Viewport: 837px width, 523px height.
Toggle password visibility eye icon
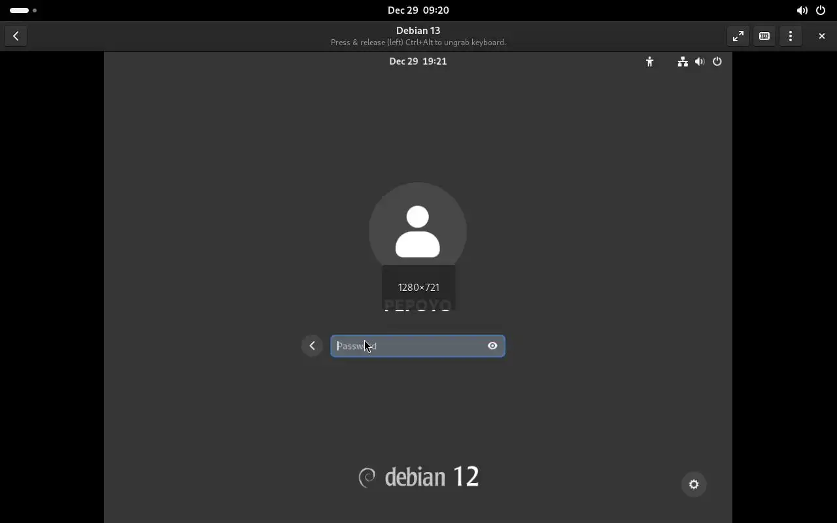click(492, 346)
